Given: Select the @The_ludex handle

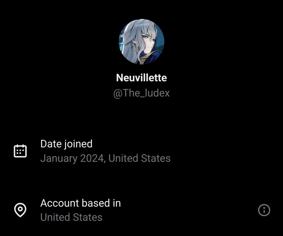Looking at the screenshot, I should tap(141, 93).
